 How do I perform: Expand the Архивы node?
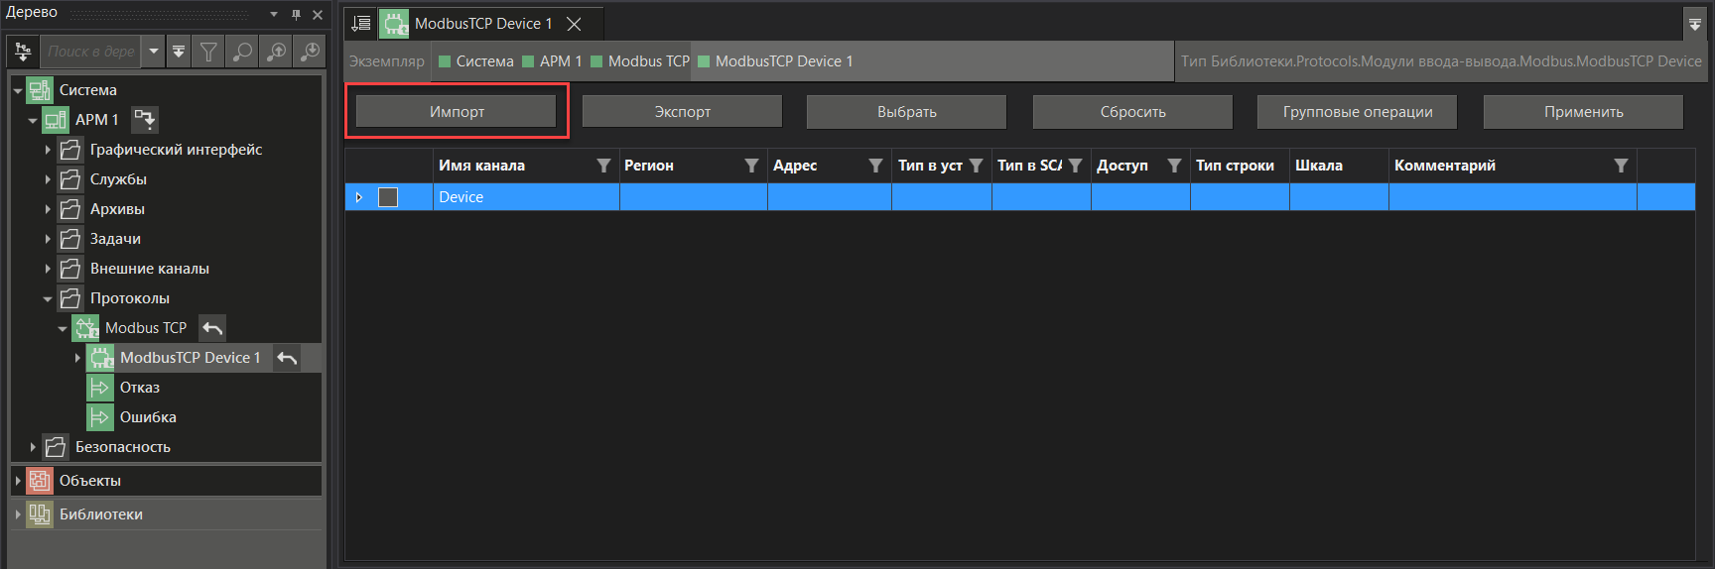click(48, 209)
